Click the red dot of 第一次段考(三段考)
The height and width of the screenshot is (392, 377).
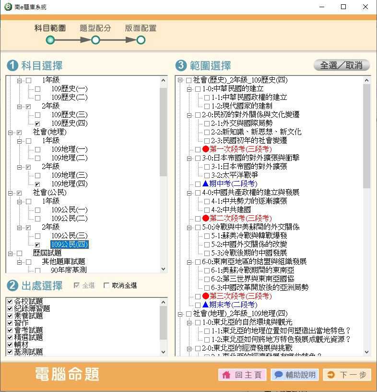(x=205, y=149)
